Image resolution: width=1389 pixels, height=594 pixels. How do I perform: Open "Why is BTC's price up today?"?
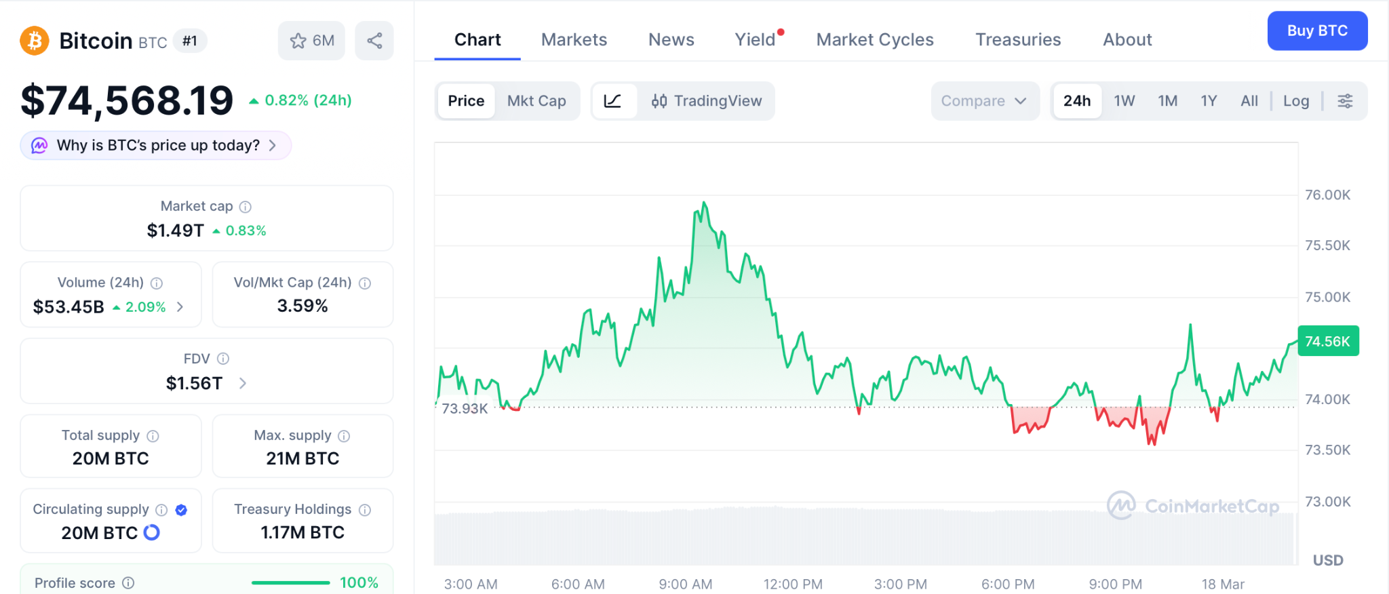(x=157, y=146)
